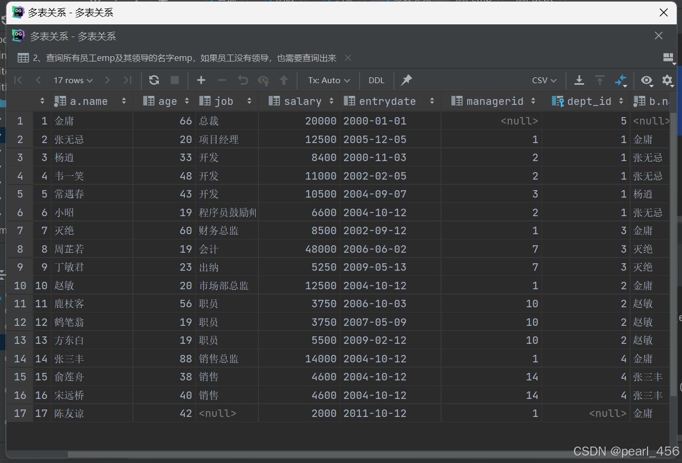Reload the query result data
Viewport: 682px width, 463px height.
(x=154, y=81)
